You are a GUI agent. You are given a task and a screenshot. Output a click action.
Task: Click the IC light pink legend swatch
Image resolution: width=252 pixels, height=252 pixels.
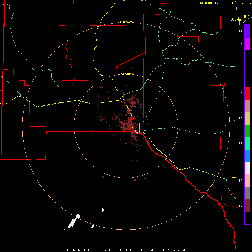pos(247,181)
